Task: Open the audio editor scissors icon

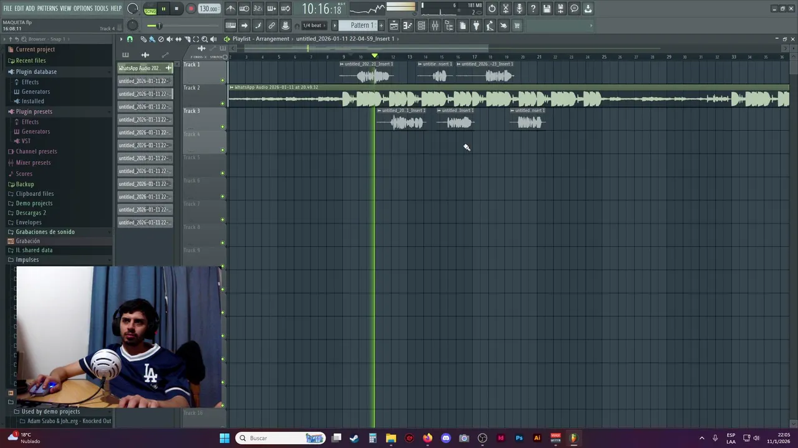Action: tap(506, 9)
